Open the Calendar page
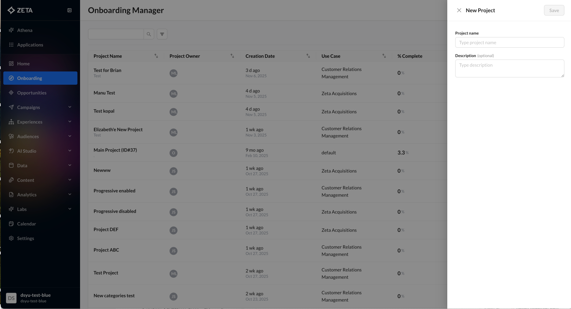The height and width of the screenshot is (309, 571). [x=26, y=224]
